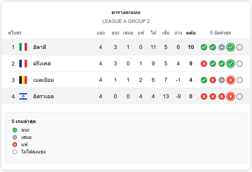Click Italy's flag icon

pos(23,47)
